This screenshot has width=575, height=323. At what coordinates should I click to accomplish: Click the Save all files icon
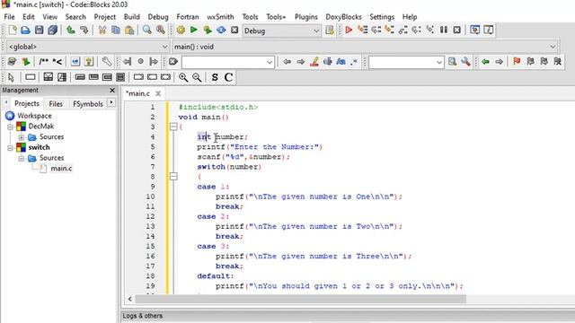pyautogui.click(x=52, y=30)
